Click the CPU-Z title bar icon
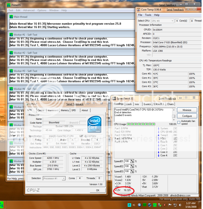 (27, 104)
